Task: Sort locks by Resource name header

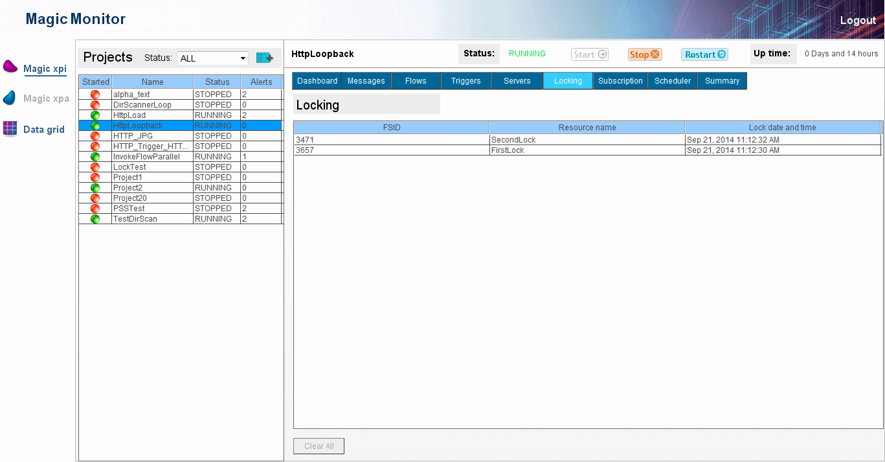Action: (x=587, y=128)
